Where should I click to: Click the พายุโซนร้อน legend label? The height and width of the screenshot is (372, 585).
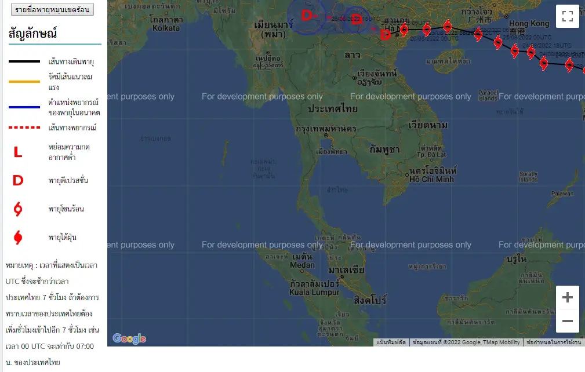pos(66,209)
